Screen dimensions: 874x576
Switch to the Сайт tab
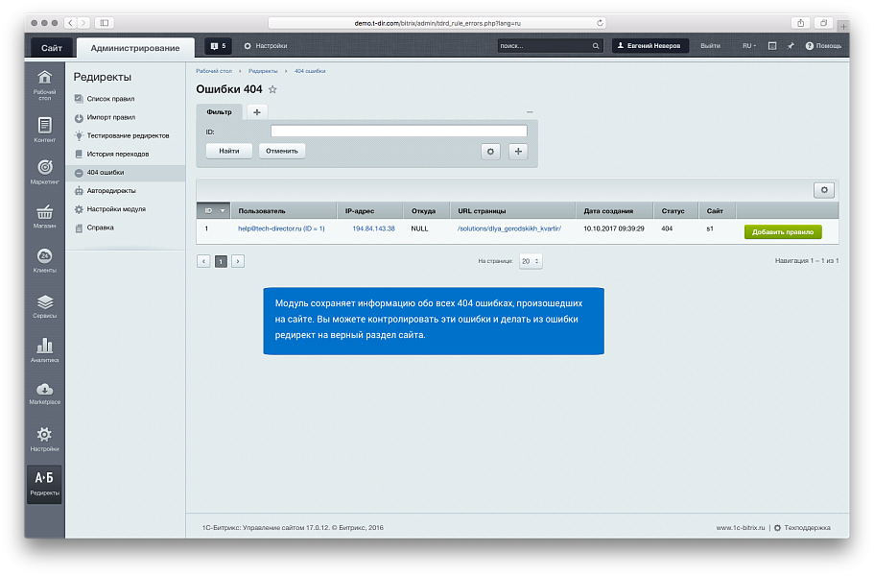51,47
